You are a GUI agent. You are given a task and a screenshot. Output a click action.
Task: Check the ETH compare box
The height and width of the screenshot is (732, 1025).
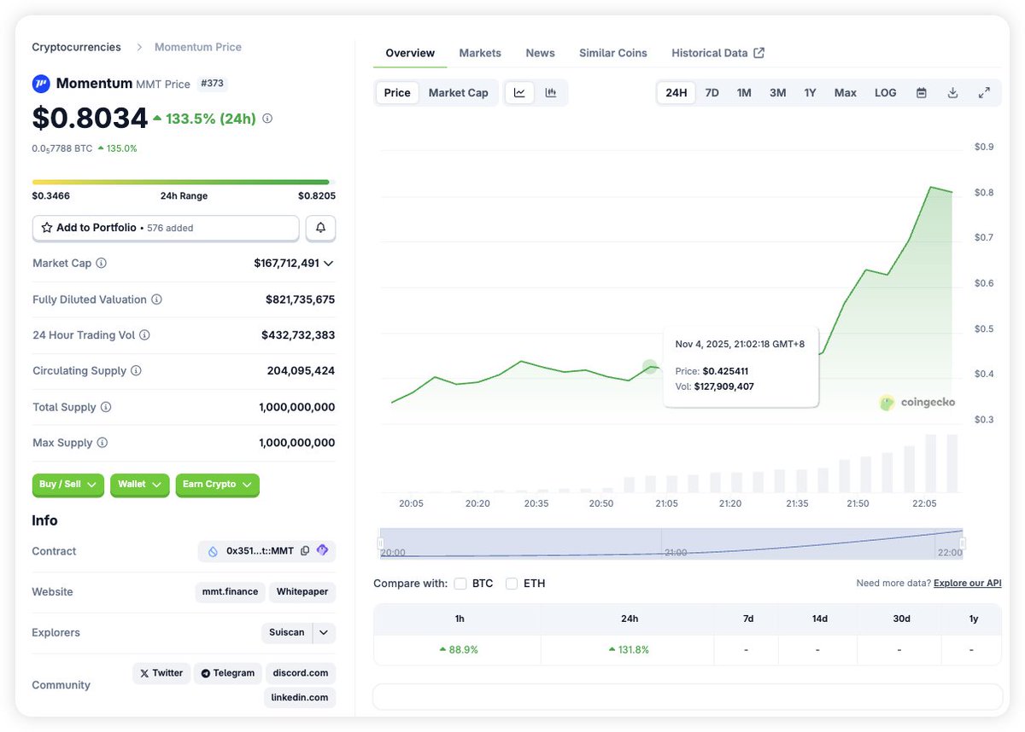pos(512,584)
